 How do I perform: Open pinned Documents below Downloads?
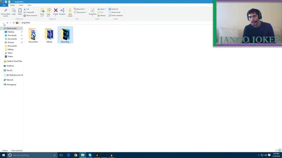12,39
